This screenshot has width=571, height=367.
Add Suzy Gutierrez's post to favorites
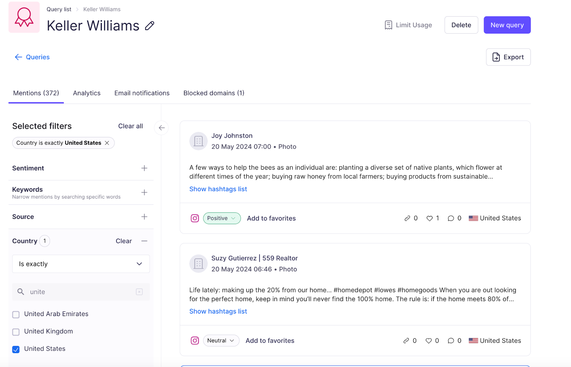click(270, 341)
